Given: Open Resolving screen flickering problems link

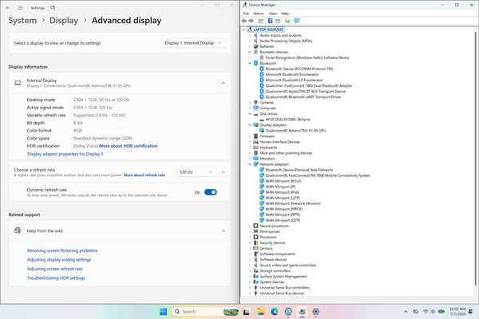Looking at the screenshot, I should point(62,250).
